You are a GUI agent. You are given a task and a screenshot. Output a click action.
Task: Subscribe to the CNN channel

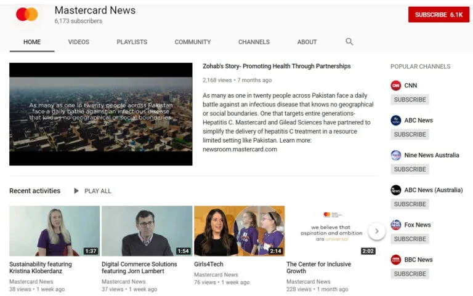410,100
